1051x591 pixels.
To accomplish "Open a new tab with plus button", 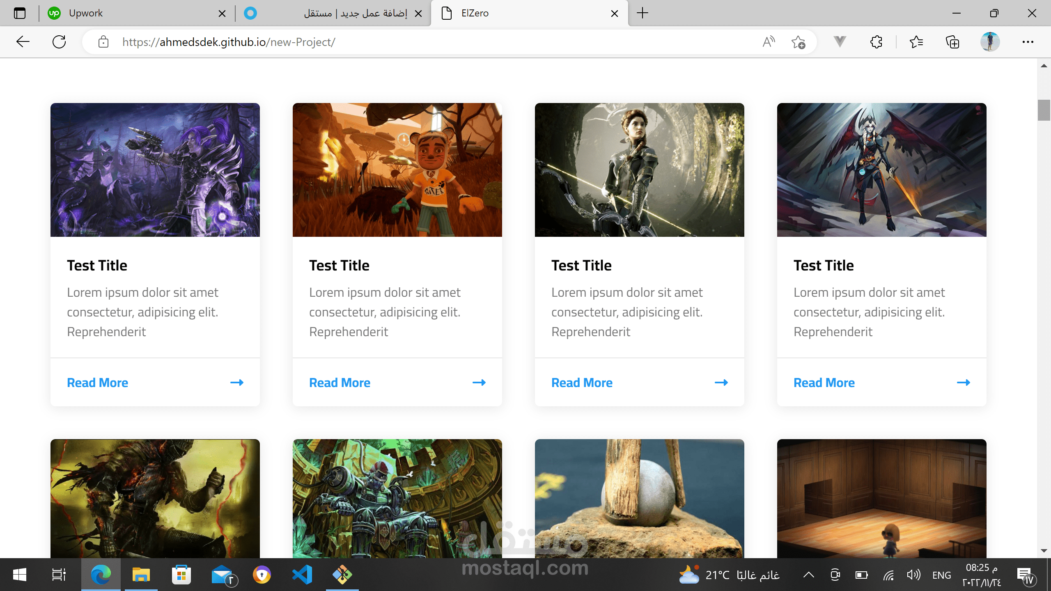I will click(643, 13).
